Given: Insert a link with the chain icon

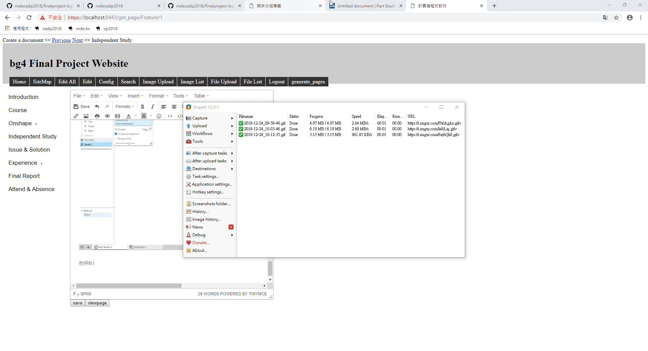Looking at the screenshot, I should tap(76, 116).
